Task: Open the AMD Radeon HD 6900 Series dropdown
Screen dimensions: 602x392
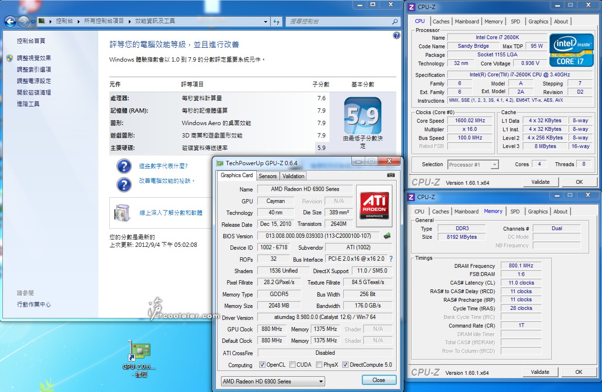Action: 273,381
